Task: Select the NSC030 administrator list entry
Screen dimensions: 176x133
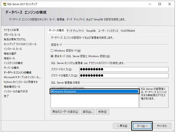Action: 95,88
